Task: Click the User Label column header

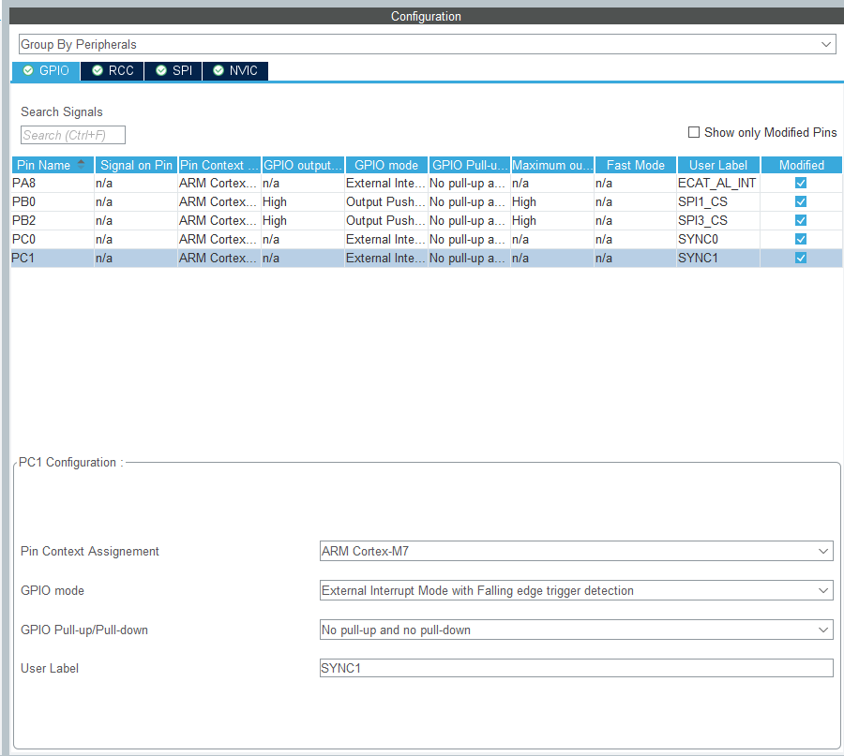Action: click(x=718, y=165)
